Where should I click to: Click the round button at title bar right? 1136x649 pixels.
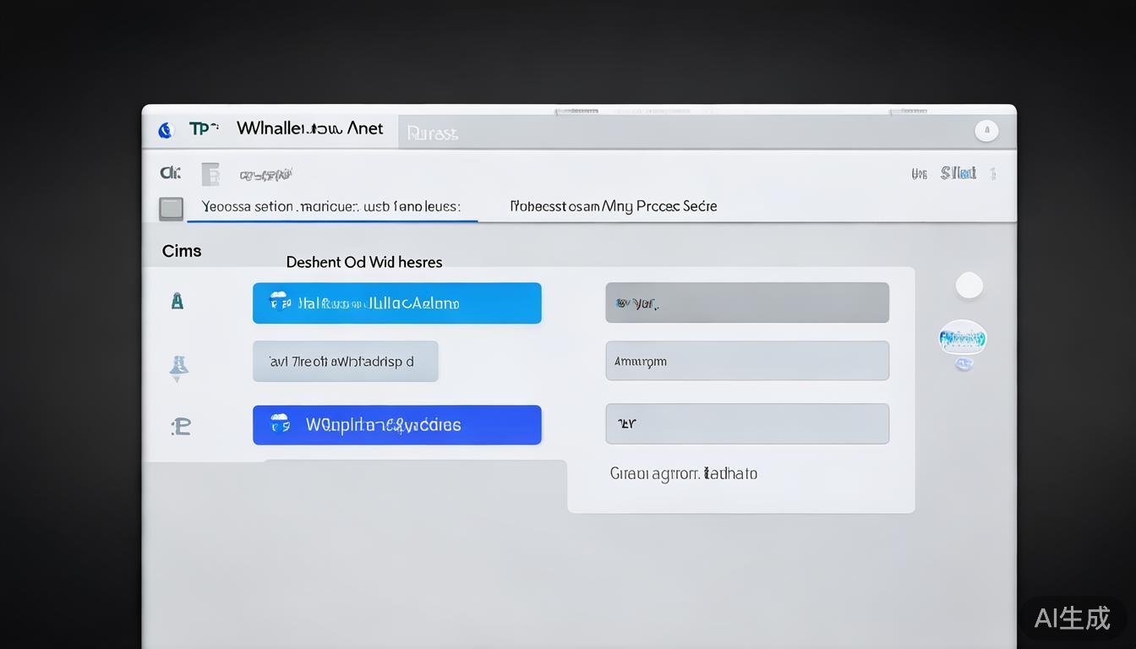986,131
